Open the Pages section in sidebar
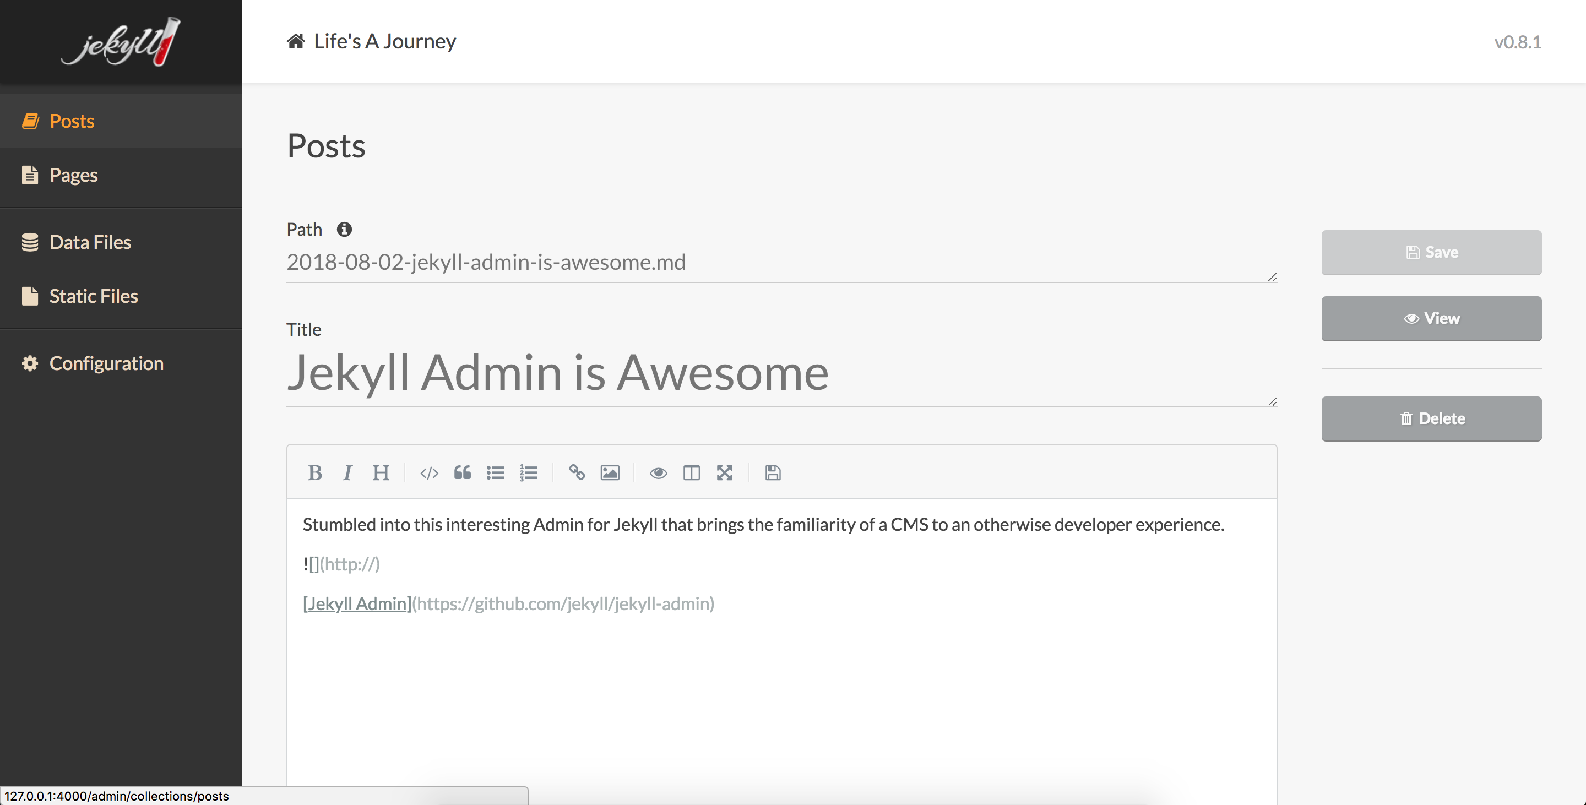Viewport: 1586px width, 805px height. tap(73, 176)
